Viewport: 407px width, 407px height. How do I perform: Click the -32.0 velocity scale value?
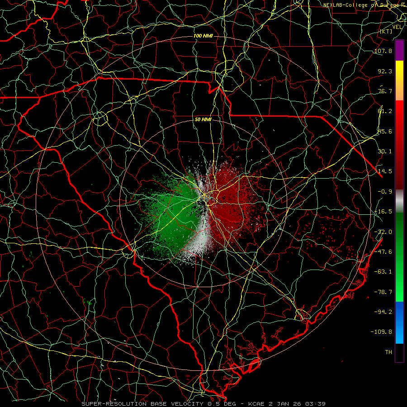coord(383,232)
